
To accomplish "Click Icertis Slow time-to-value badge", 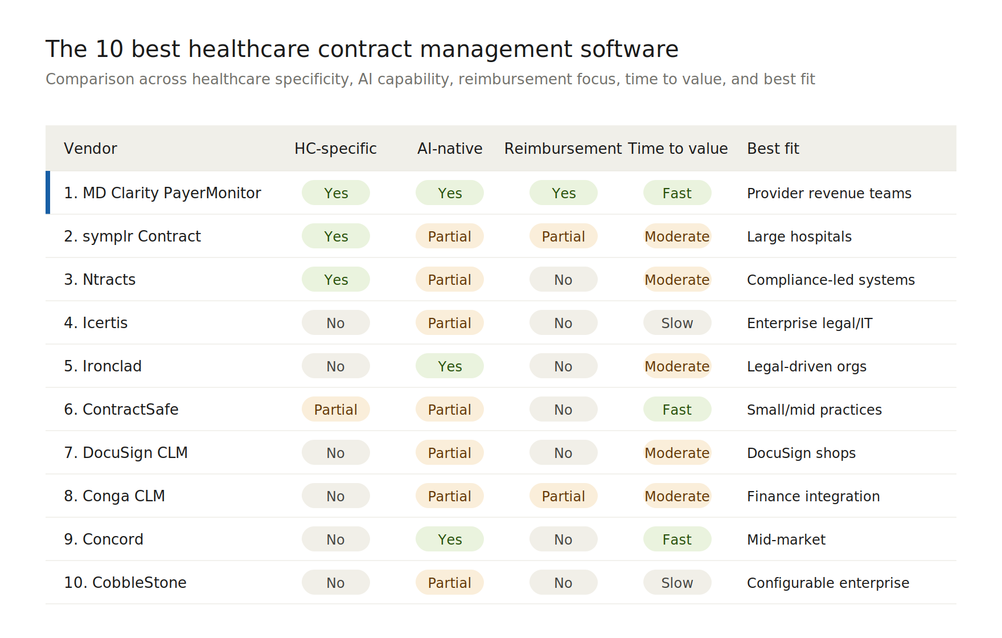I will (x=677, y=323).
